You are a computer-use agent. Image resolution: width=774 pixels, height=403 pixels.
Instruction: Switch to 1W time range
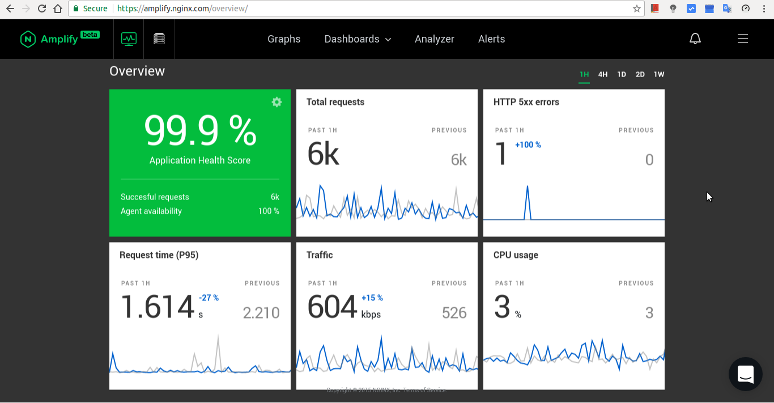(x=659, y=74)
